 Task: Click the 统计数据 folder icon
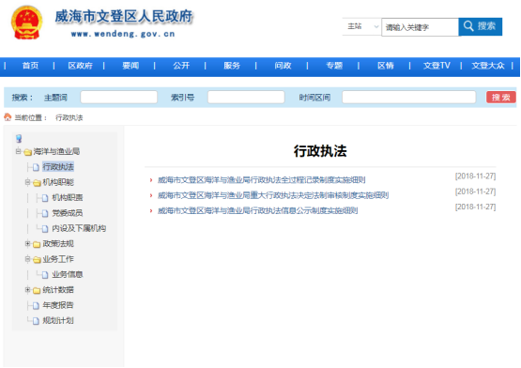coord(38,290)
